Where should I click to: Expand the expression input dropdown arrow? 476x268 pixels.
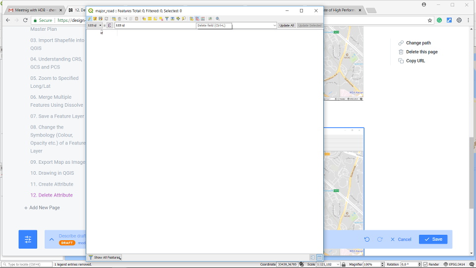(x=274, y=25)
